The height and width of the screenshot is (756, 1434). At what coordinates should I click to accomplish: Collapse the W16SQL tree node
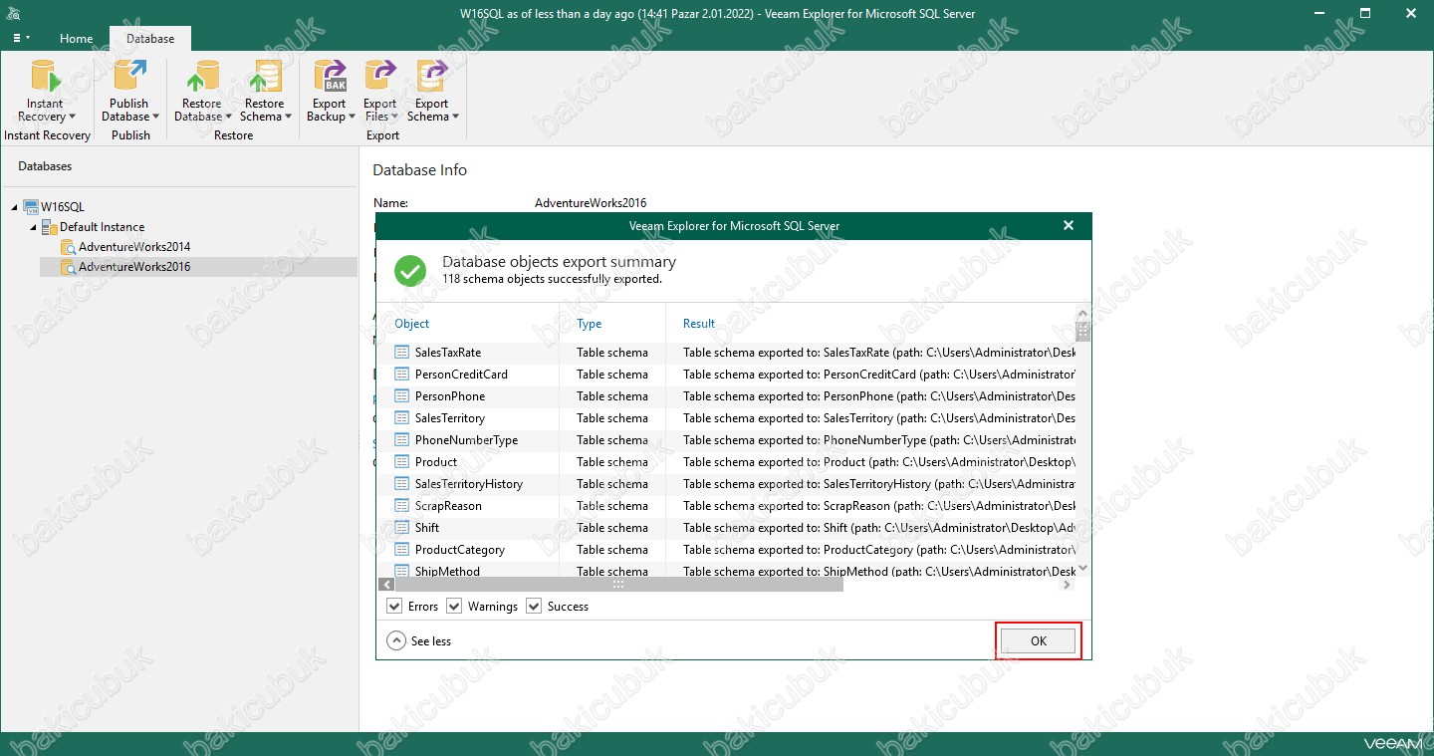click(x=15, y=207)
